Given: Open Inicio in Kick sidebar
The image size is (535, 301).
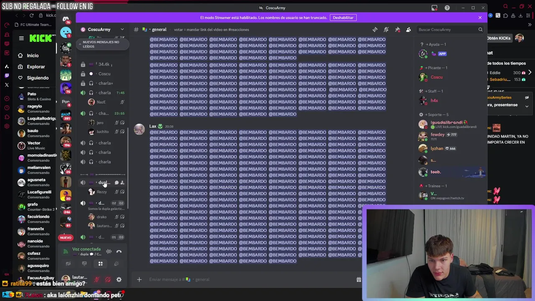Looking at the screenshot, I should point(33,56).
